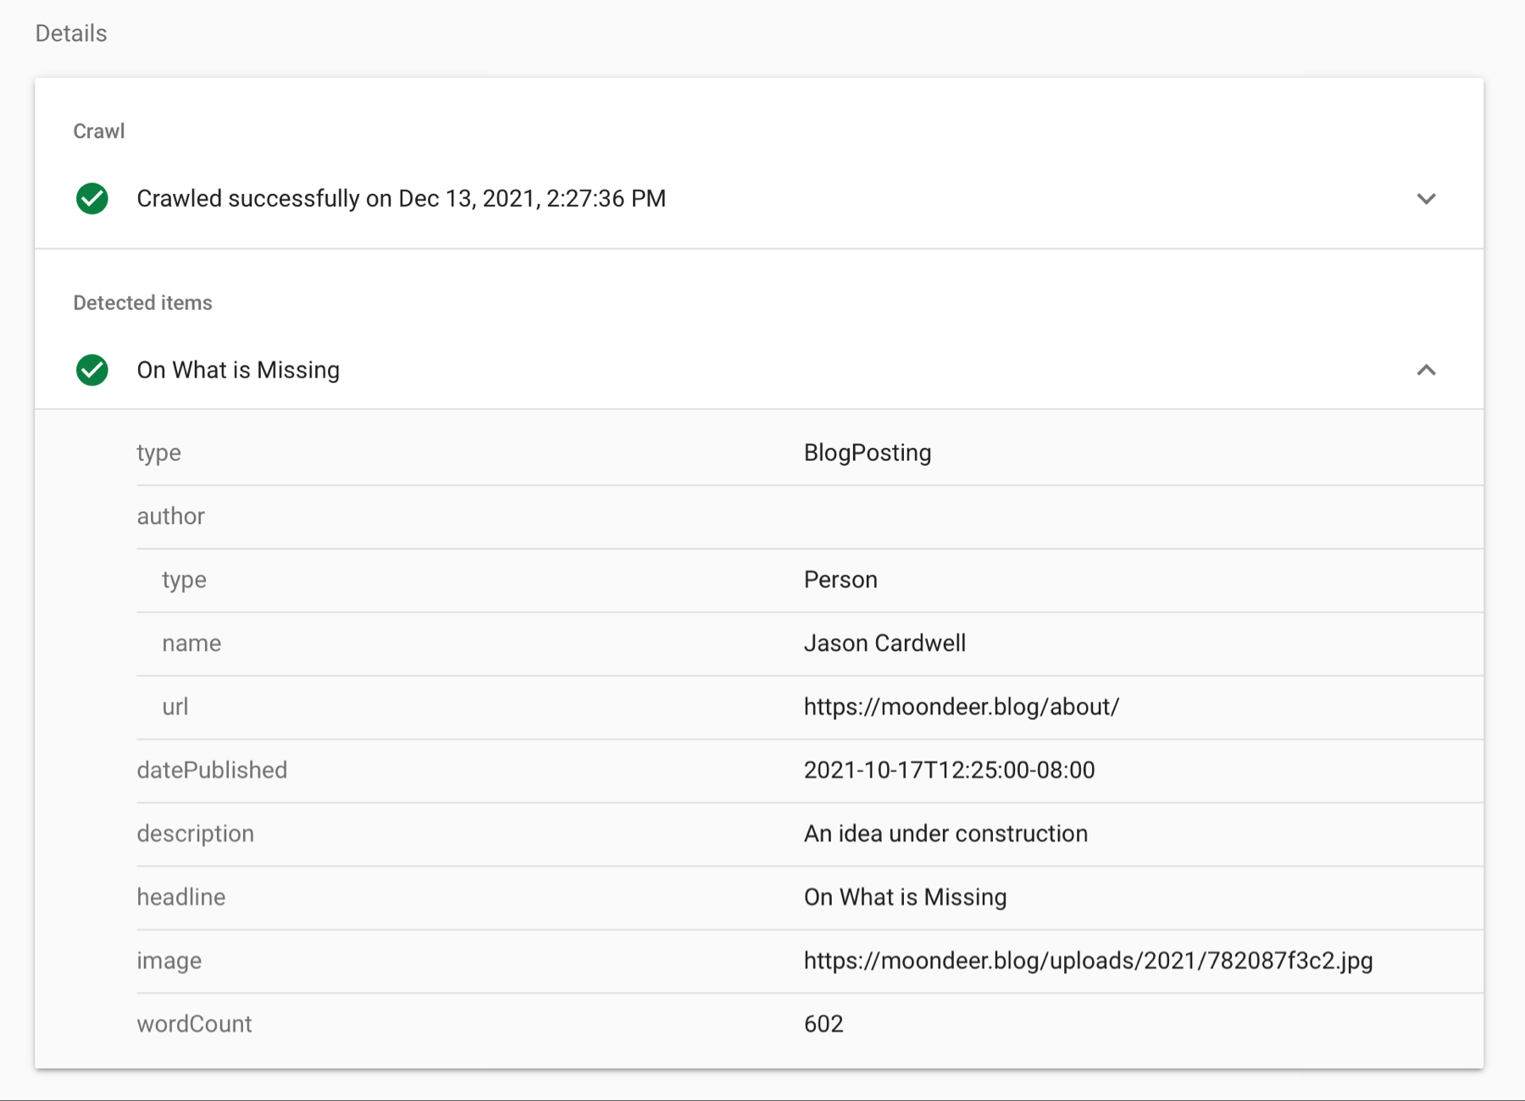1525x1101 pixels.
Task: Click the Detected items section heading
Action: 142,303
